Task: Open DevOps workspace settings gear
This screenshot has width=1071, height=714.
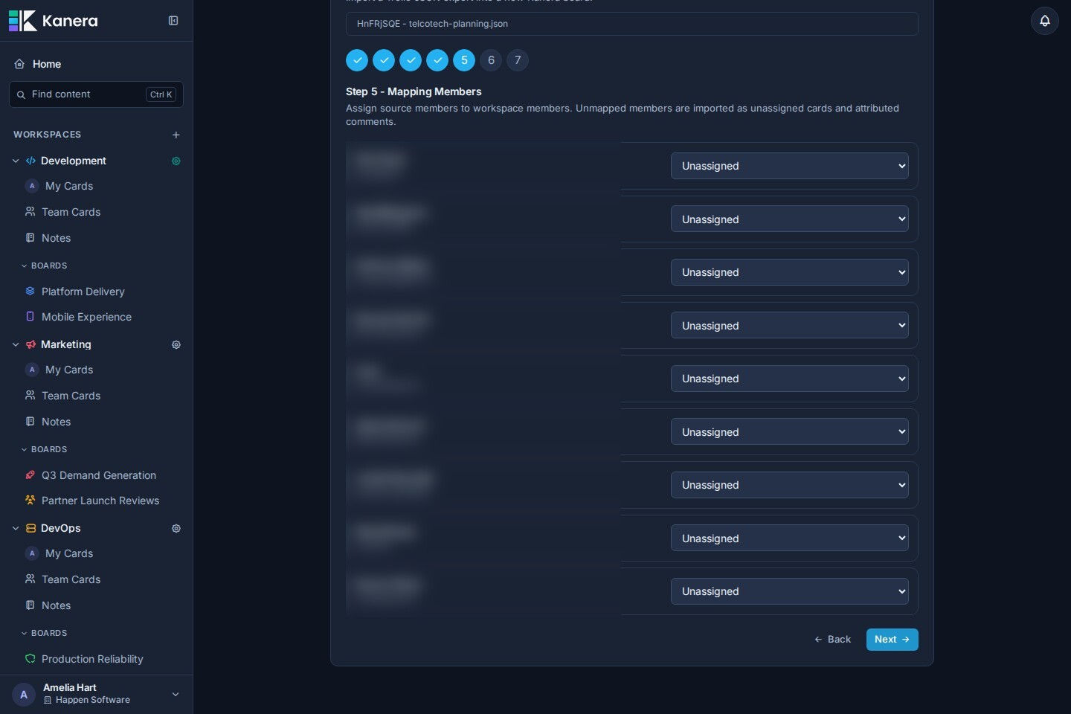Action: (x=176, y=528)
